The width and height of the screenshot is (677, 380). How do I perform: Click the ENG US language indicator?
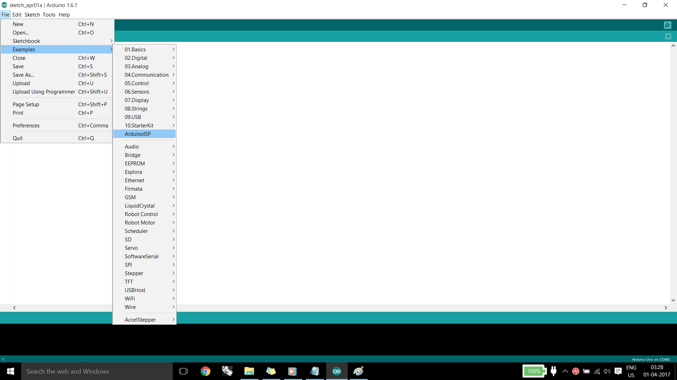coord(631,371)
